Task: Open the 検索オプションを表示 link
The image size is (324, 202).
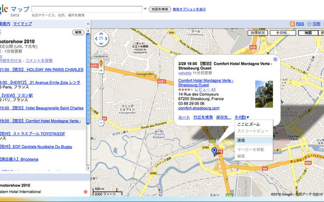Action: [189, 9]
